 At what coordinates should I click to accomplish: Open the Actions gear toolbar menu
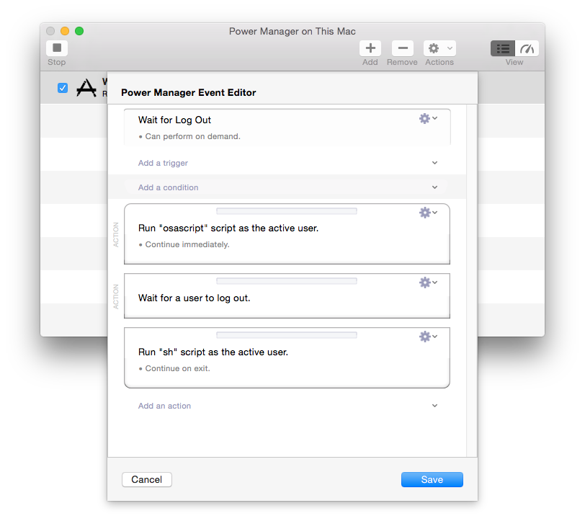click(439, 48)
